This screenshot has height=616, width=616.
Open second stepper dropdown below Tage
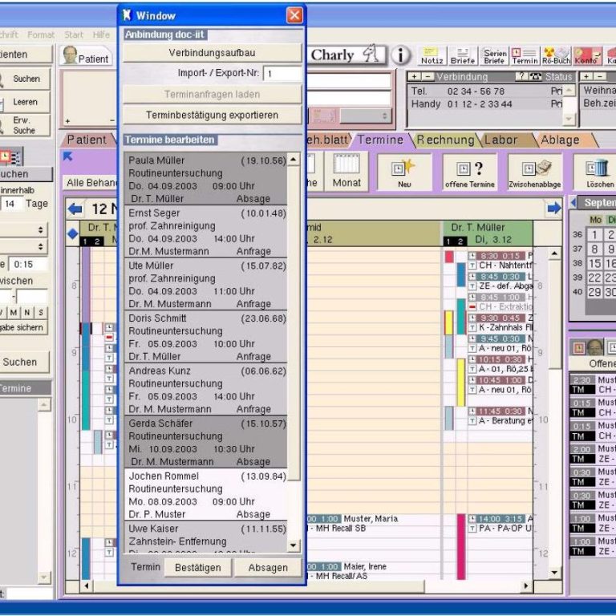(23, 246)
